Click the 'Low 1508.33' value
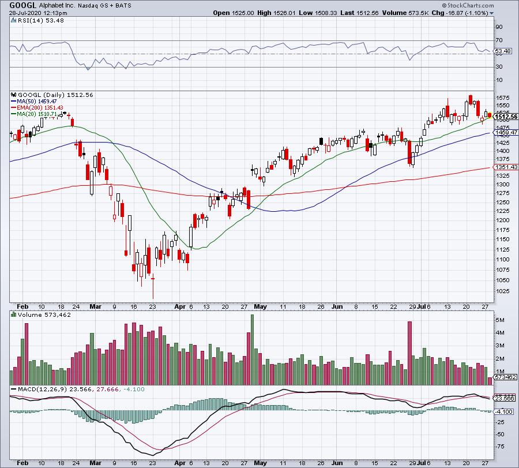Image resolution: width=519 pixels, height=468 pixels. (318, 13)
